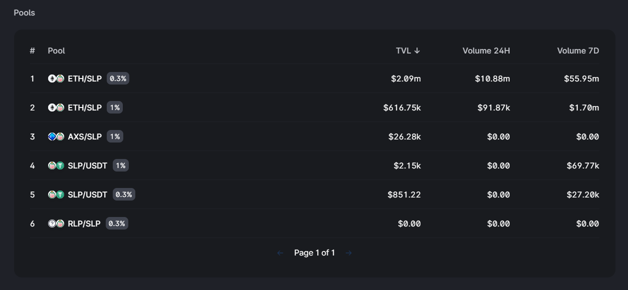
Task: Open the ETH/SLP 0.3% pool
Action: 85,78
